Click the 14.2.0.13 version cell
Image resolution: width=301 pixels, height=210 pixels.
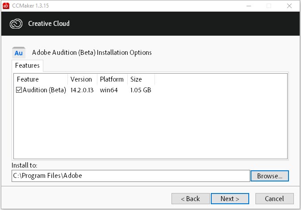pyautogui.click(x=82, y=90)
